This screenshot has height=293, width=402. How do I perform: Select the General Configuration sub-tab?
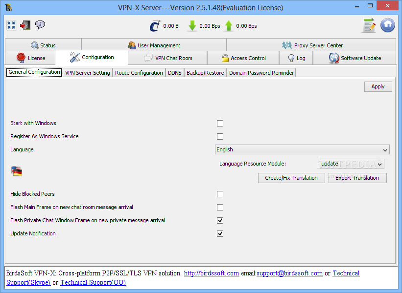click(x=34, y=72)
